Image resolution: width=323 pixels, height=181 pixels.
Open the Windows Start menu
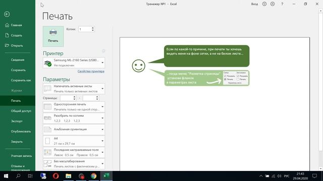6,176
